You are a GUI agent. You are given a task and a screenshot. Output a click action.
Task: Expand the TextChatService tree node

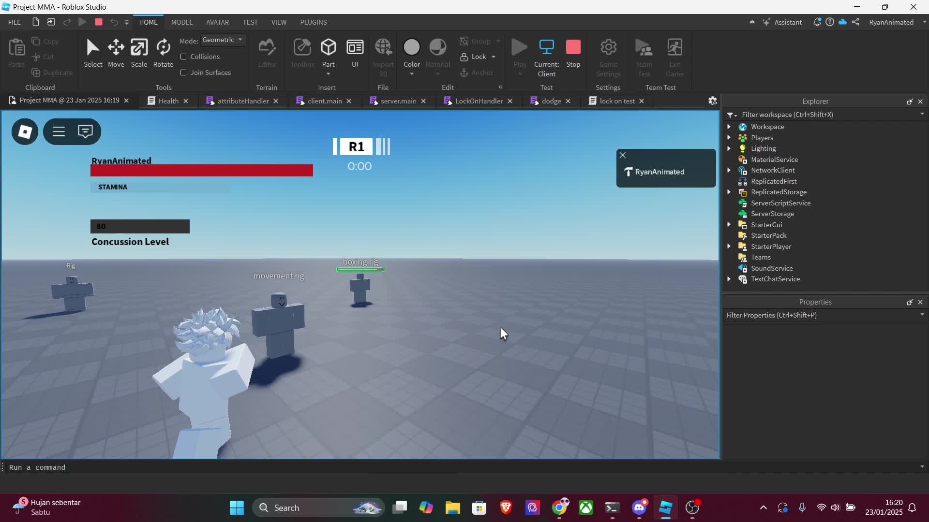[729, 279]
